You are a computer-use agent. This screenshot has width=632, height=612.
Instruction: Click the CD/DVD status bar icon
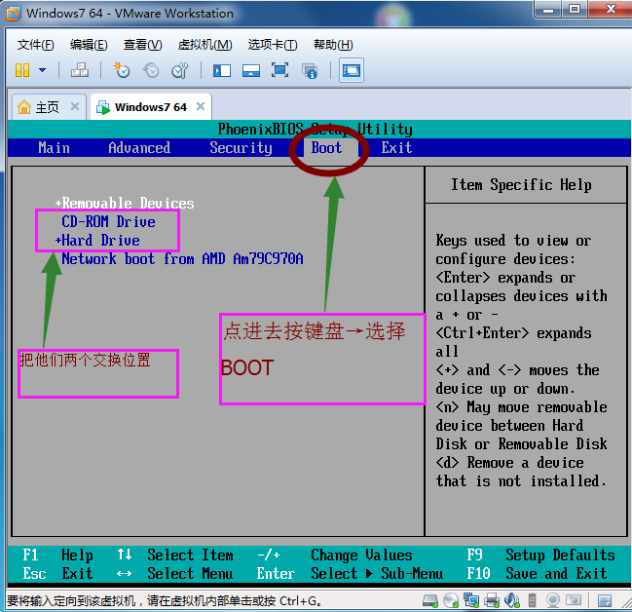[x=451, y=600]
